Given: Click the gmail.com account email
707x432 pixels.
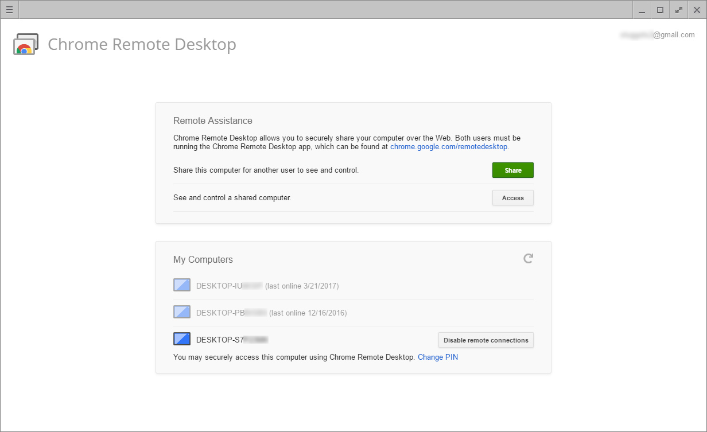Looking at the screenshot, I should click(657, 35).
